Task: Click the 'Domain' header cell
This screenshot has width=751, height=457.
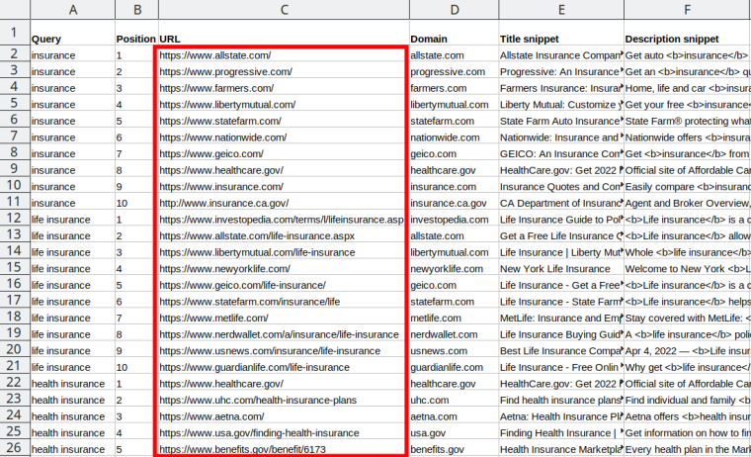Action: [x=454, y=33]
